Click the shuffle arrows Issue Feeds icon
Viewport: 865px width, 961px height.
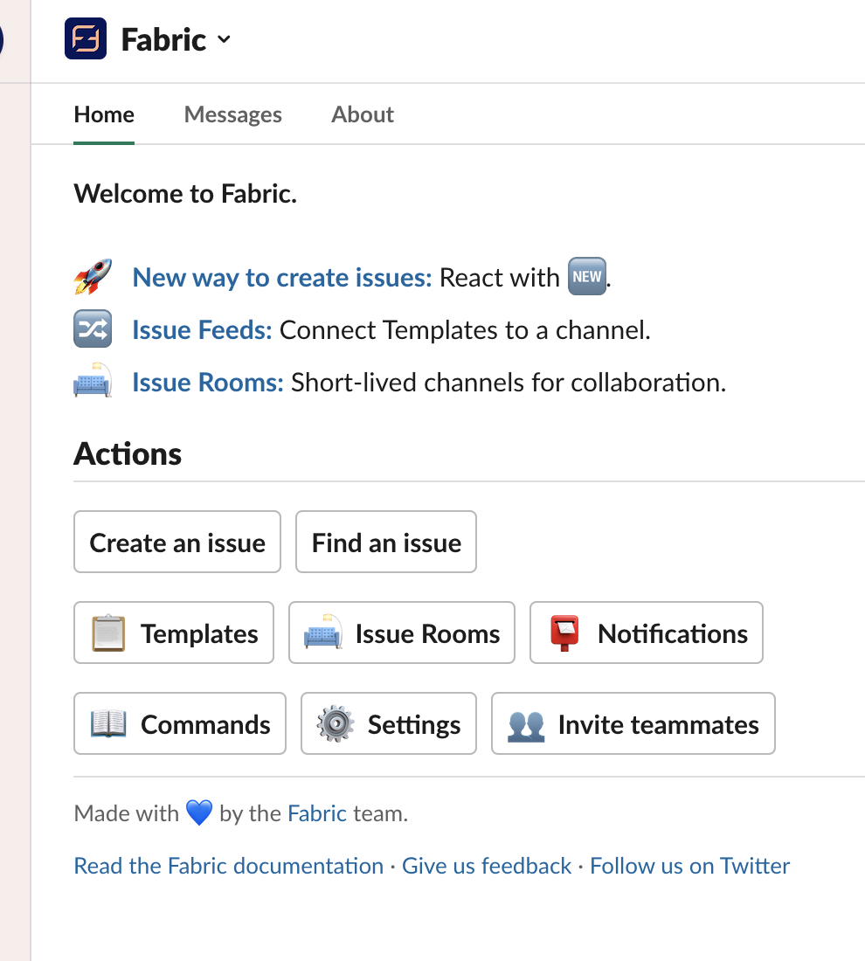(93, 329)
